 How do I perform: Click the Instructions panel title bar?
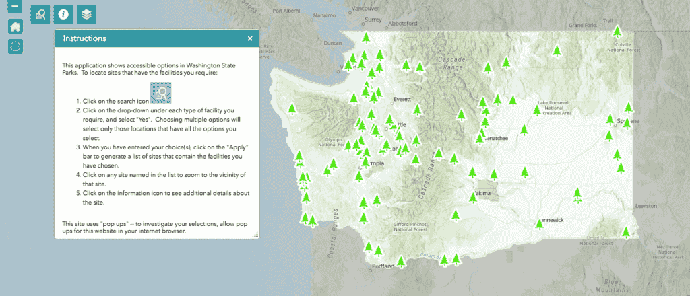click(156, 38)
